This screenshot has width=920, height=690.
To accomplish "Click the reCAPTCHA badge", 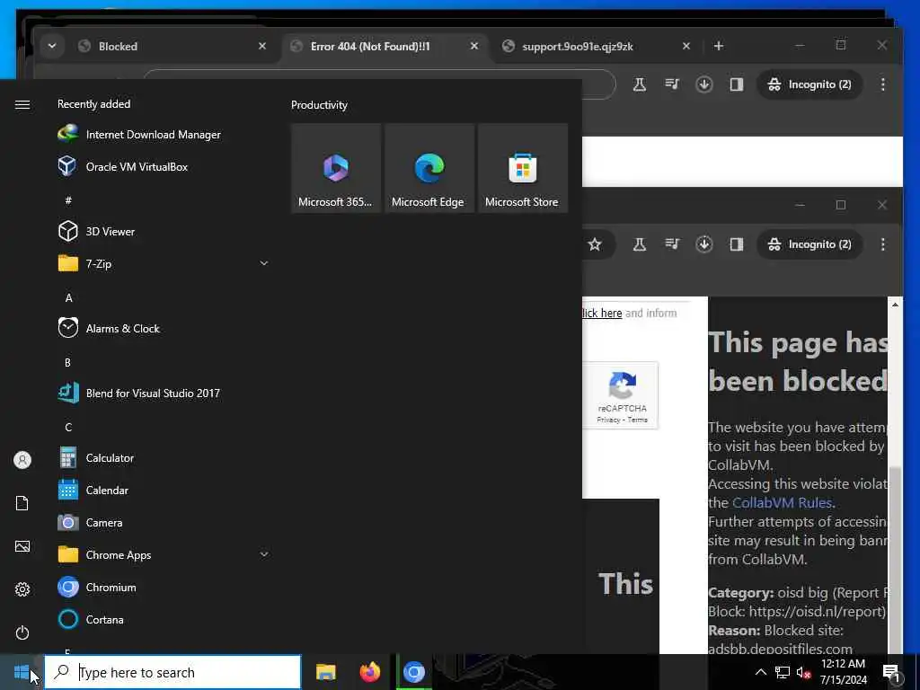I will tap(622, 395).
